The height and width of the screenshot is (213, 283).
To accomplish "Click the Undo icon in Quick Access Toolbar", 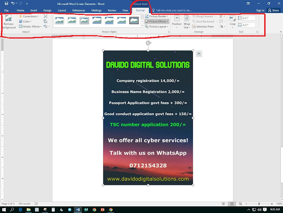I will (x=13, y=4).
